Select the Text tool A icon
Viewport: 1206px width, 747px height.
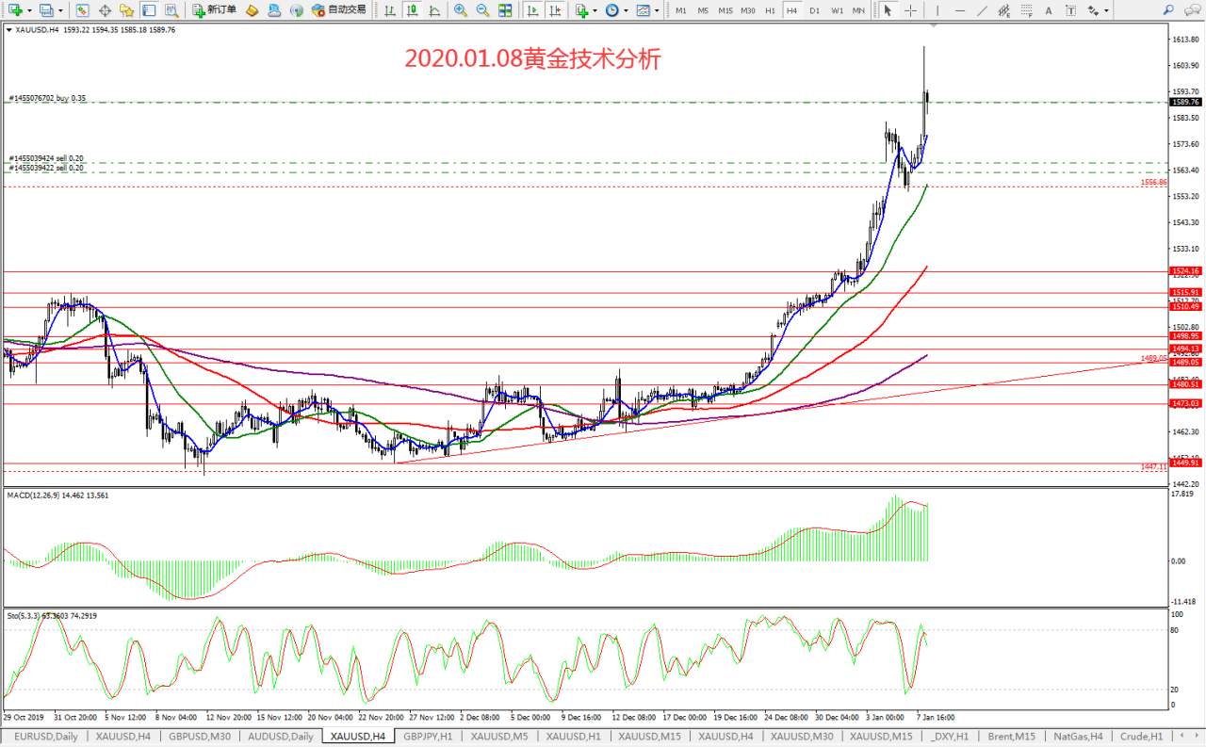click(x=1049, y=9)
